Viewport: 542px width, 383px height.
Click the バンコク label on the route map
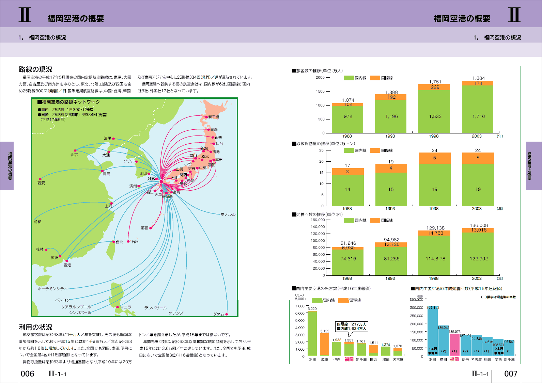pyautogui.click(x=63, y=300)
